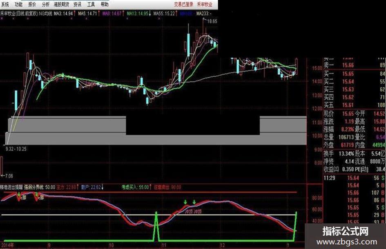Select the 涨幅 8.23% percent change

(x=348, y=129)
